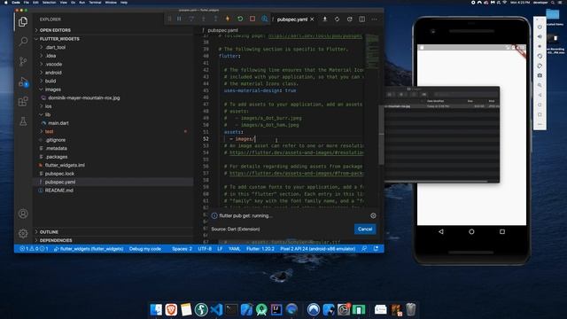
Task: Open main.dart file
Action: pyautogui.click(x=58, y=123)
